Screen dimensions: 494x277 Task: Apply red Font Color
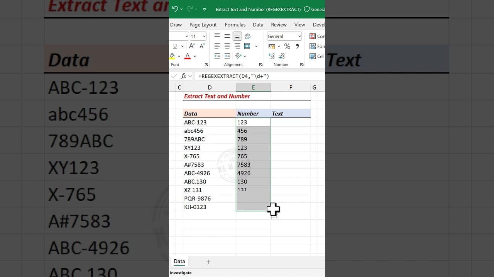click(x=187, y=56)
